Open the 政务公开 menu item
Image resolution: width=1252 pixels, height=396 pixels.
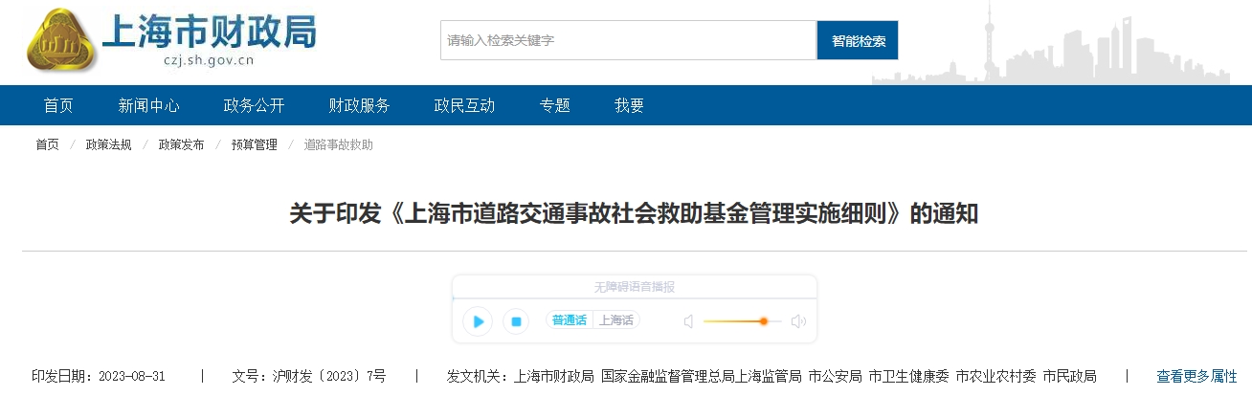(254, 105)
